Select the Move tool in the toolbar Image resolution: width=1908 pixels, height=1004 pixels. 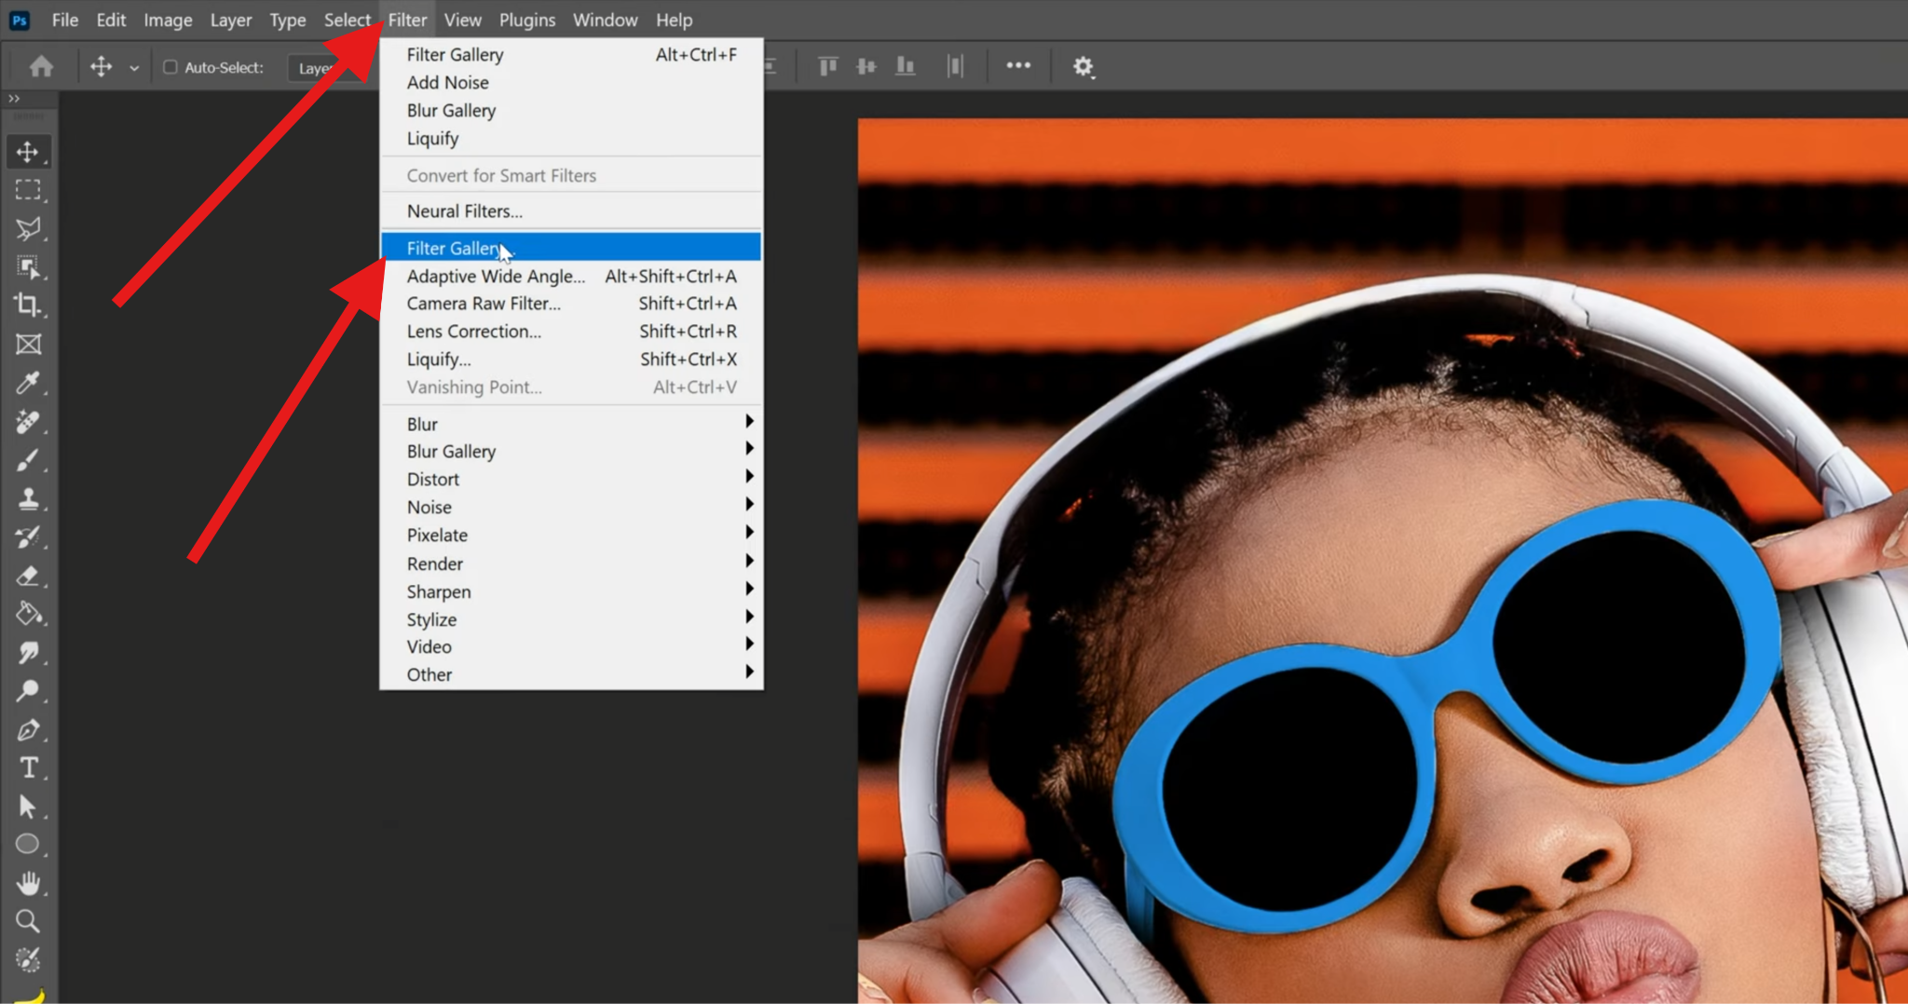28,152
